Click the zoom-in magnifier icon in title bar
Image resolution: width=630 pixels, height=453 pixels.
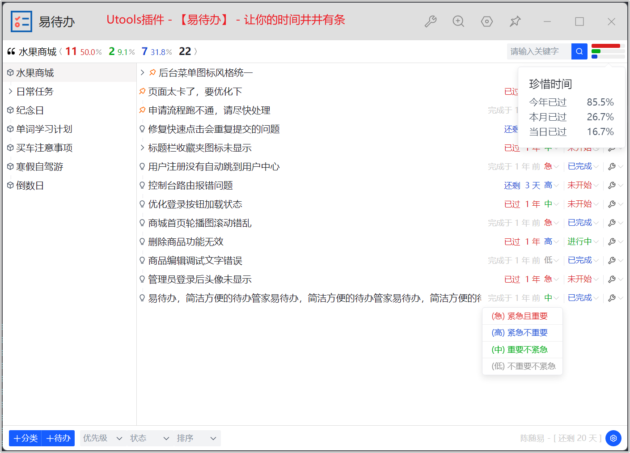[458, 21]
